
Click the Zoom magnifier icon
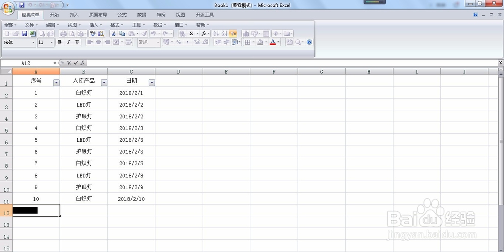[x=298, y=42]
